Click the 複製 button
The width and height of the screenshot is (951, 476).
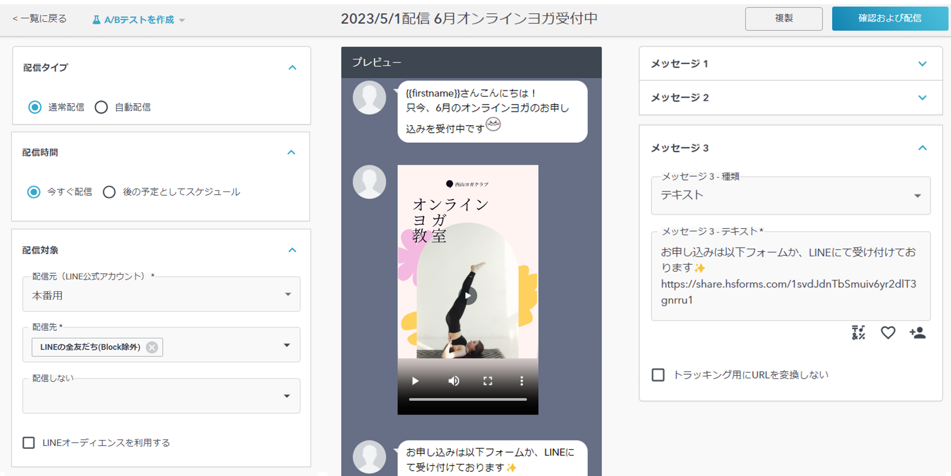783,19
